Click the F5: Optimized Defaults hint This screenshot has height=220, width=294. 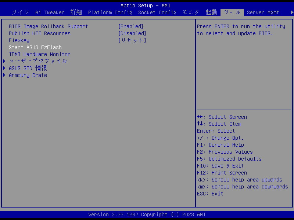click(229, 159)
